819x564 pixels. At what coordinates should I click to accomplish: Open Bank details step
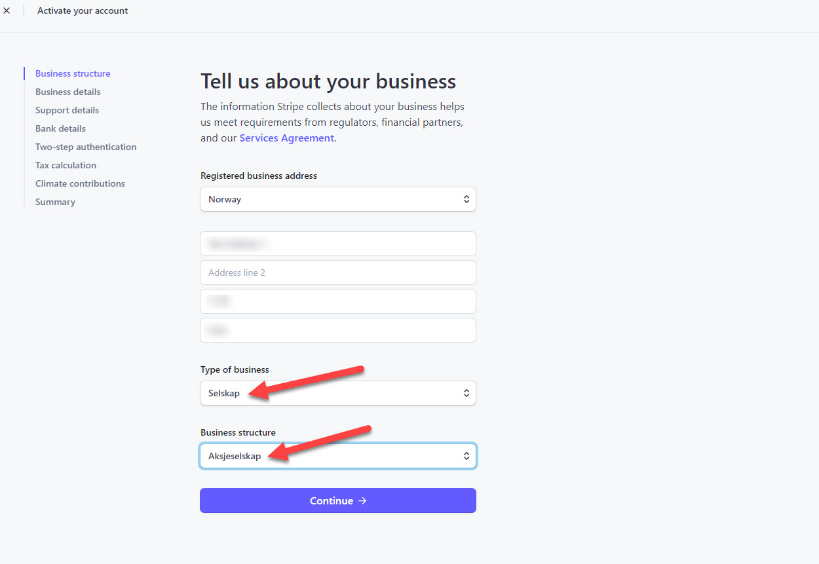click(x=60, y=128)
